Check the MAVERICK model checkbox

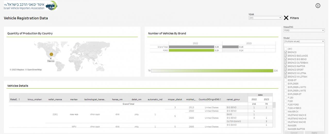point(286,112)
